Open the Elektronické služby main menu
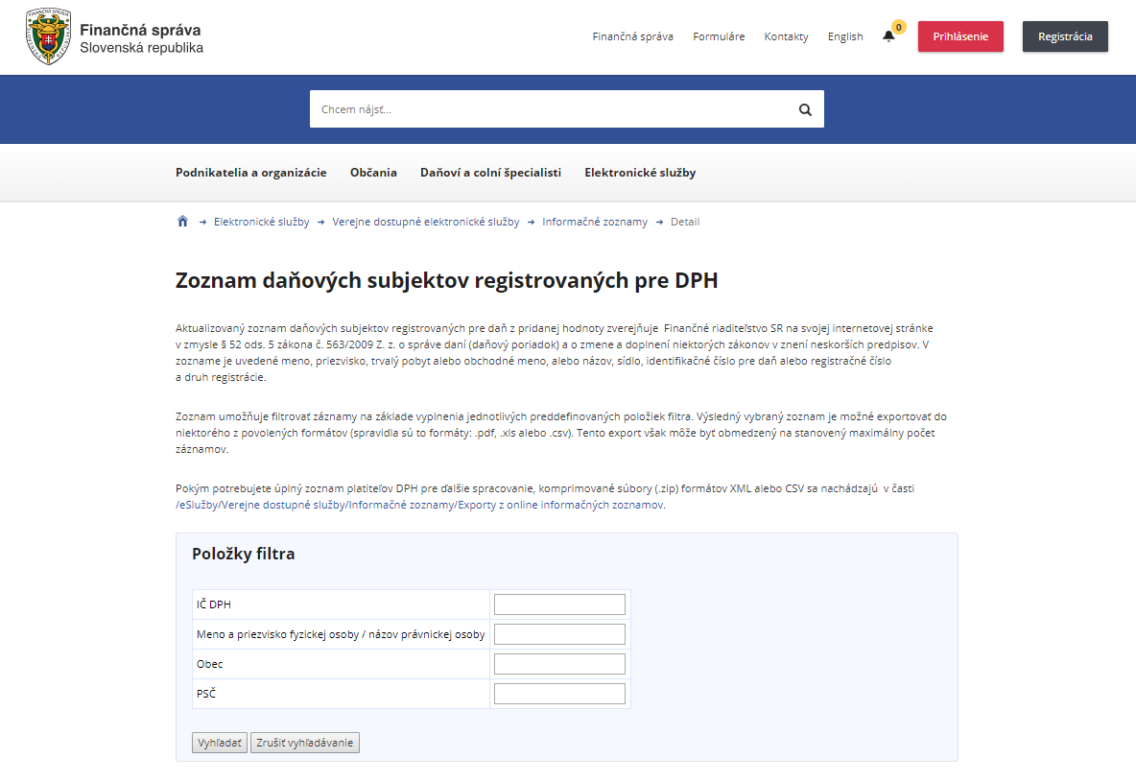 640,173
